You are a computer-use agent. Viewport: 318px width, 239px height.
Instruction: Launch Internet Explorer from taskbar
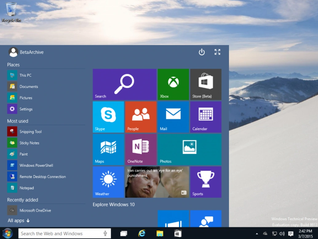coord(141,233)
